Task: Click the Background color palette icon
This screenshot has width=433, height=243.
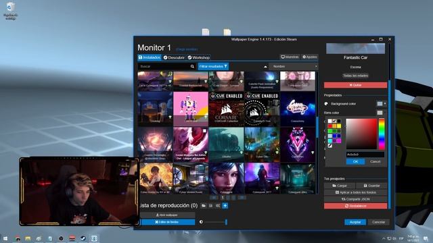Action: [x=326, y=103]
